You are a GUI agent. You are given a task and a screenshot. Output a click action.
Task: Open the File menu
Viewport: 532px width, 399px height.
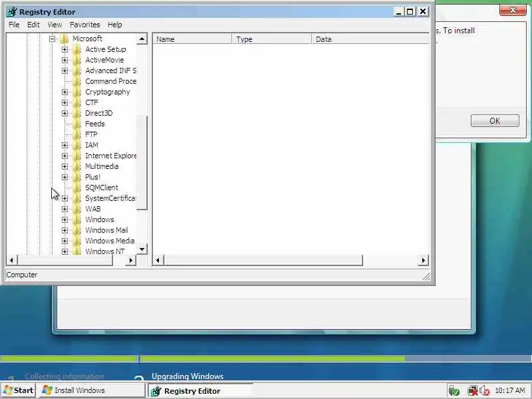14,25
